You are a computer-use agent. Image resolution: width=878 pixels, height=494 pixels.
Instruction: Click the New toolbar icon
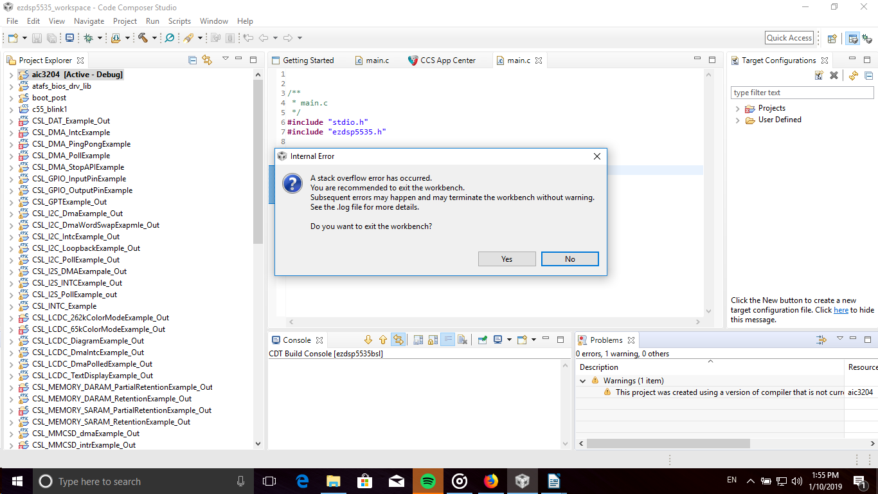click(12, 38)
